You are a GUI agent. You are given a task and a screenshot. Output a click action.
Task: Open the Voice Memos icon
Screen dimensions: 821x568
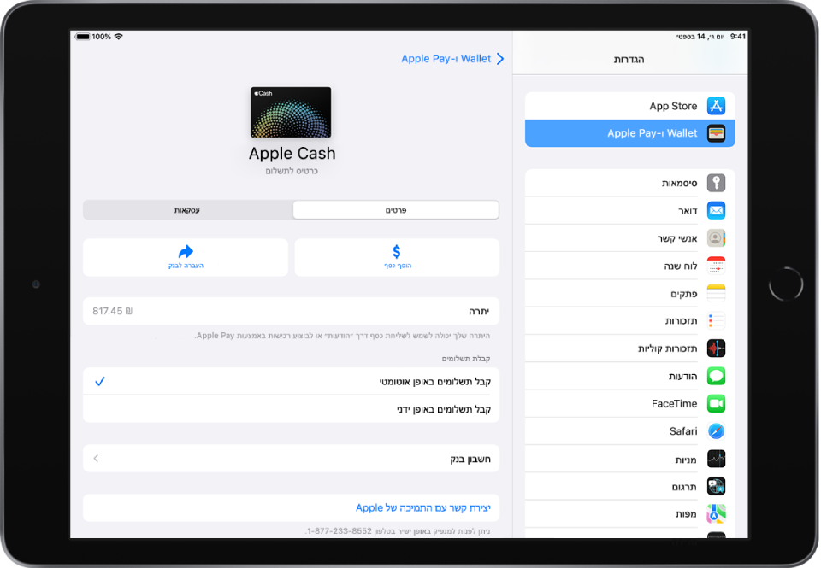coord(716,348)
